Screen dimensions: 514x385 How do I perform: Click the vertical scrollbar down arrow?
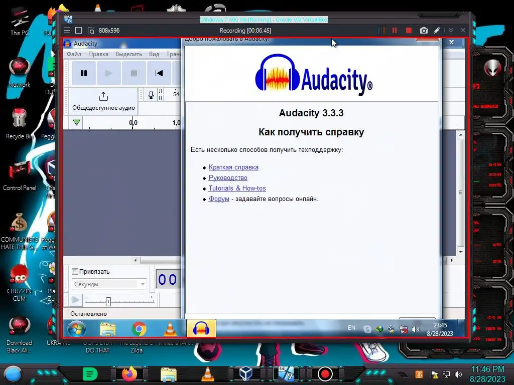[x=461, y=252]
